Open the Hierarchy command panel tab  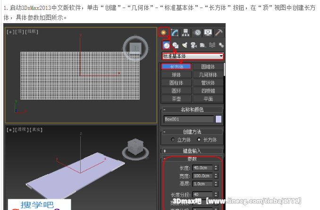(x=185, y=33)
